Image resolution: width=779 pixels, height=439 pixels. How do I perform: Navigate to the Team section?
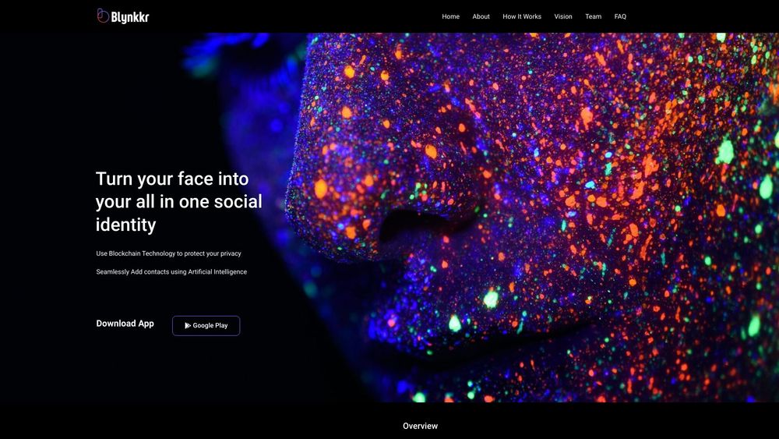coord(593,16)
